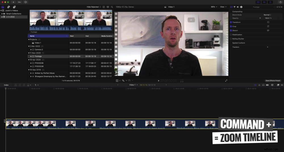Toggle the Timeline panel button
Viewport: 284px width, 152px height.
264,2
